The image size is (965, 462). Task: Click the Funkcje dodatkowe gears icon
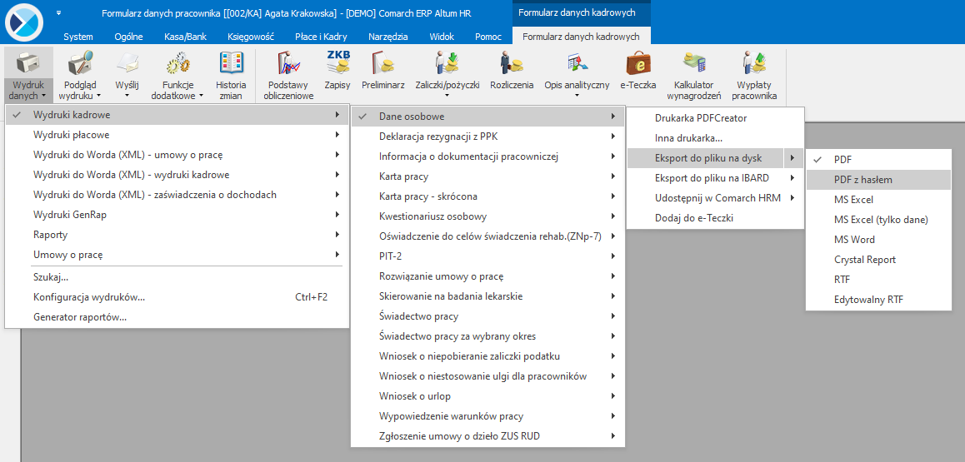coord(177,64)
